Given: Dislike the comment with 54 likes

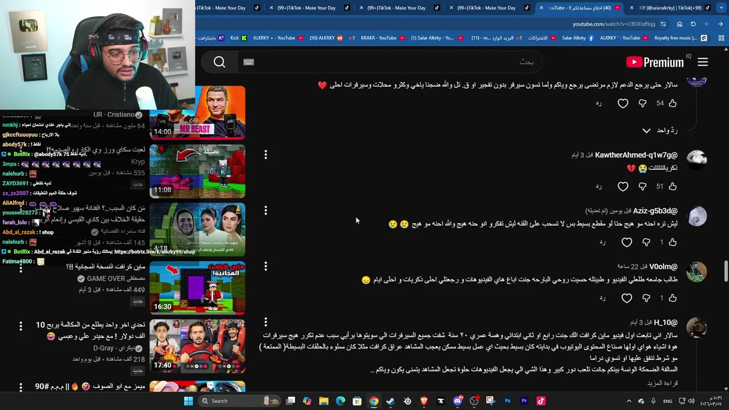Looking at the screenshot, I should pyautogui.click(x=642, y=103).
